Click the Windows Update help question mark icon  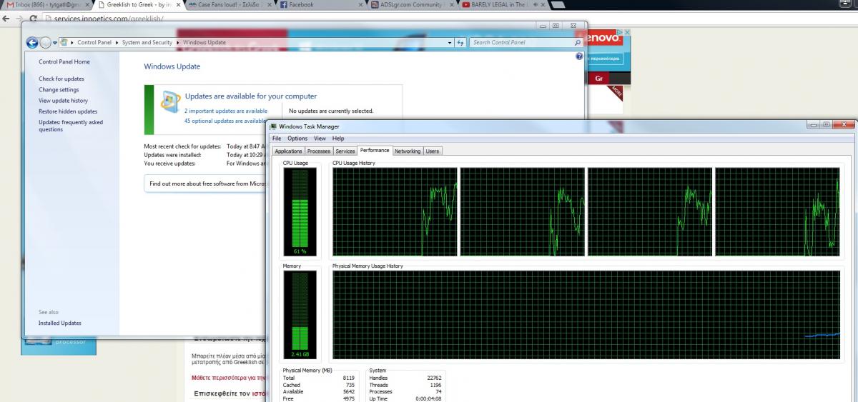579,56
